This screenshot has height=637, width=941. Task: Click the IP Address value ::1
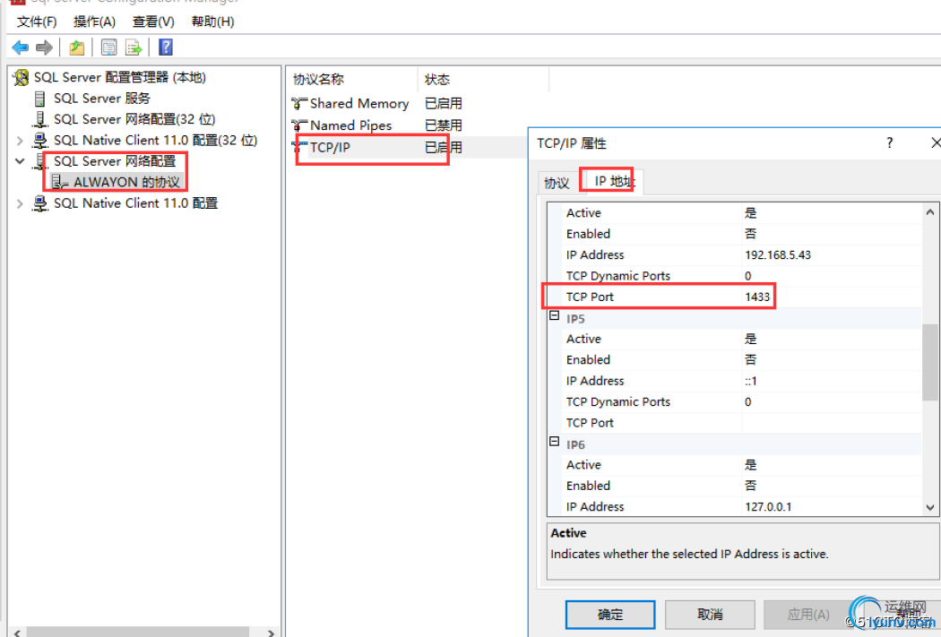(x=751, y=381)
